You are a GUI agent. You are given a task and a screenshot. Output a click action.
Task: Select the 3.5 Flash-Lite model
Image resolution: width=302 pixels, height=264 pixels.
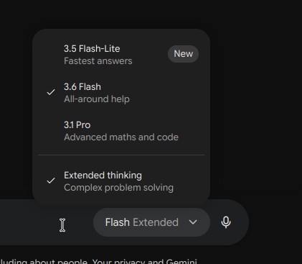(121, 55)
